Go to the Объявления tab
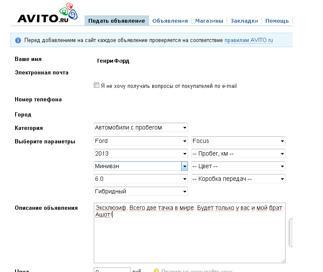Viewport: 323px width, 272px height. (x=170, y=21)
